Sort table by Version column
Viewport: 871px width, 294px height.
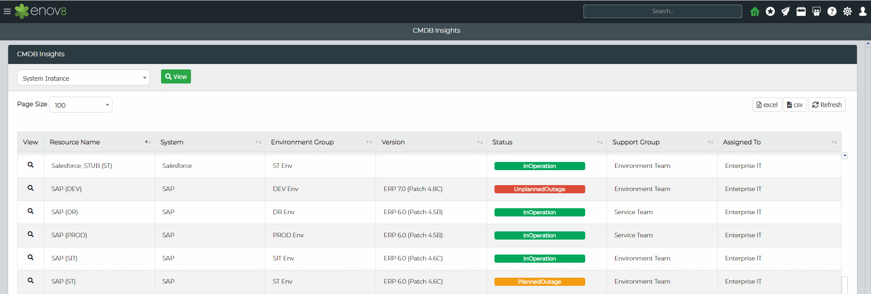pyautogui.click(x=431, y=142)
